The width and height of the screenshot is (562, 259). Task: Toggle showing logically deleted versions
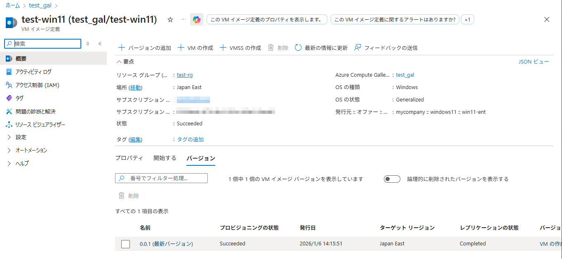tap(392, 179)
